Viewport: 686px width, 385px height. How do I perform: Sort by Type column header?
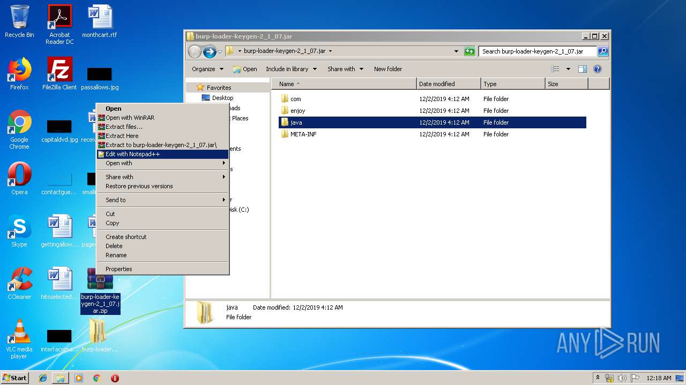[x=513, y=84]
